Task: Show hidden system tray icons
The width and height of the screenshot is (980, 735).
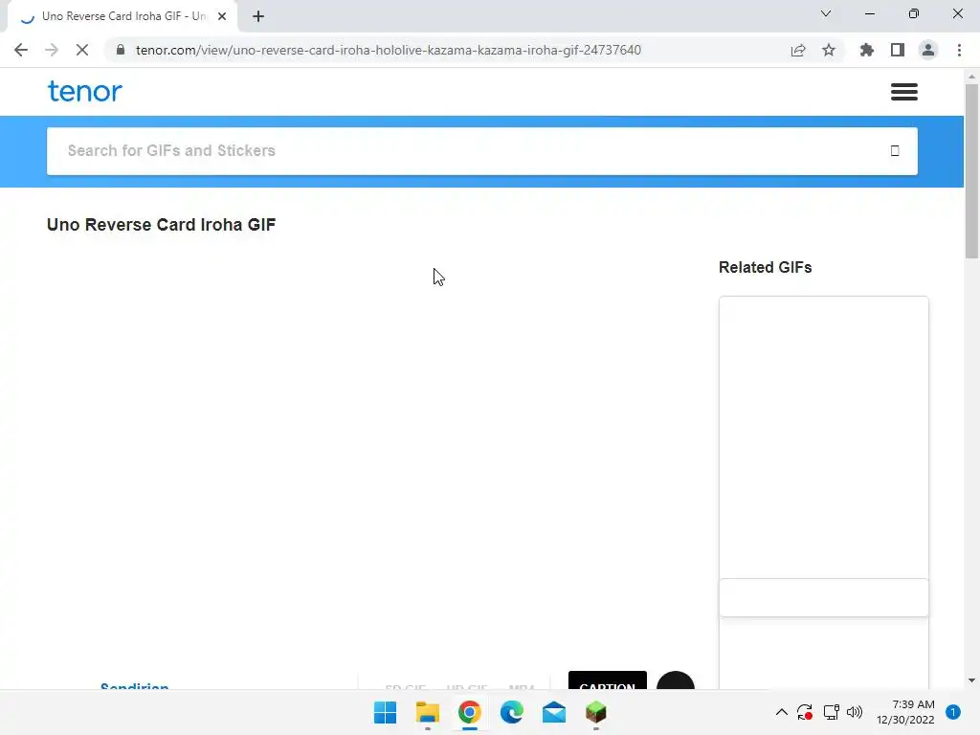Action: (x=781, y=712)
